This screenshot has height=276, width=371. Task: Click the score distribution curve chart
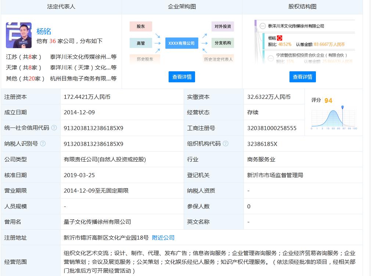[333, 118]
